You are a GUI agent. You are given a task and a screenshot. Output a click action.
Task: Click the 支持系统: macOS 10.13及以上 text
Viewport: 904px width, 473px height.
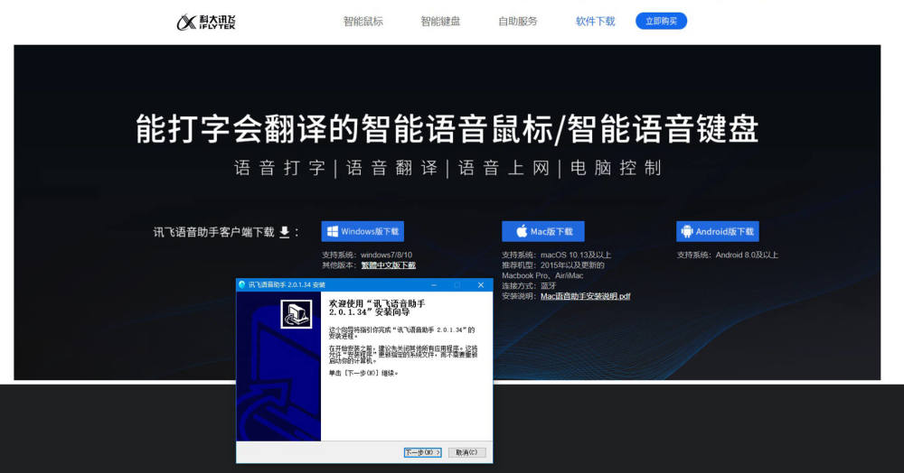coord(556,255)
